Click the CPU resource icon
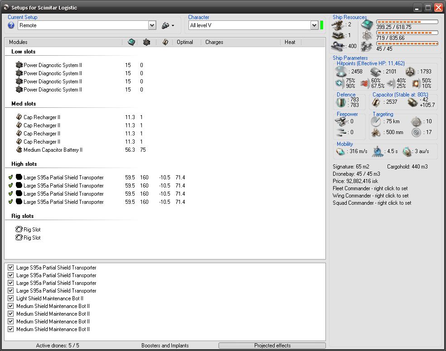446x351 pixels. [x=367, y=25]
